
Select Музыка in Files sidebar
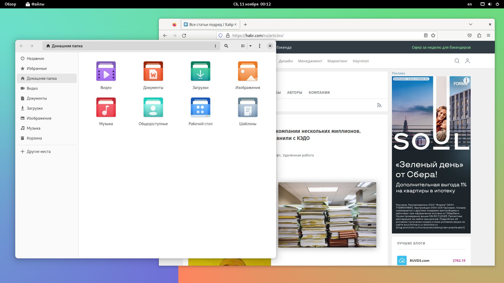pos(47,128)
